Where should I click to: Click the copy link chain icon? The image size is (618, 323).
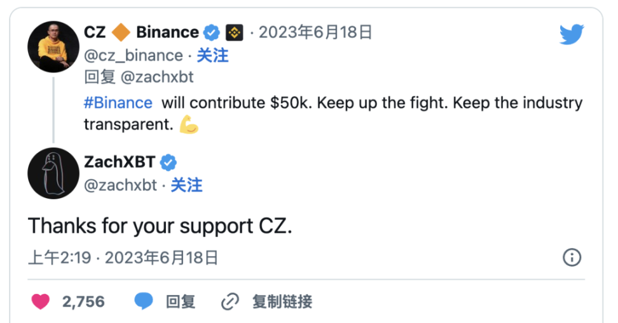click(230, 302)
